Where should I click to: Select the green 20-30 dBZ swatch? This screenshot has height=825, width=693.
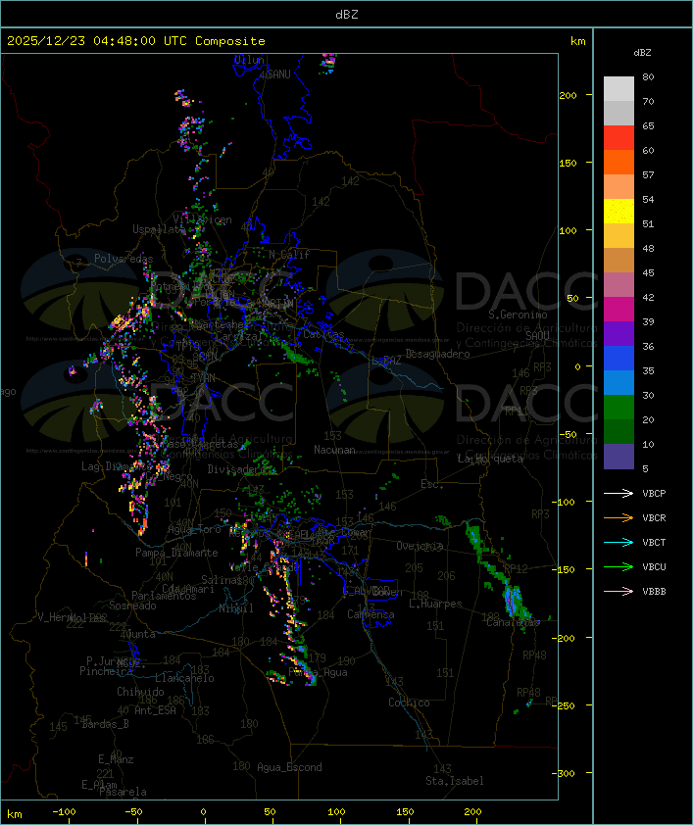(x=619, y=408)
